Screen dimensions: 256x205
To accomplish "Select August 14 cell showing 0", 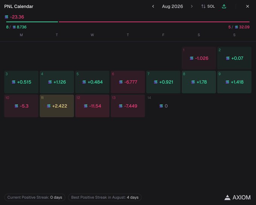I will [163, 106].
